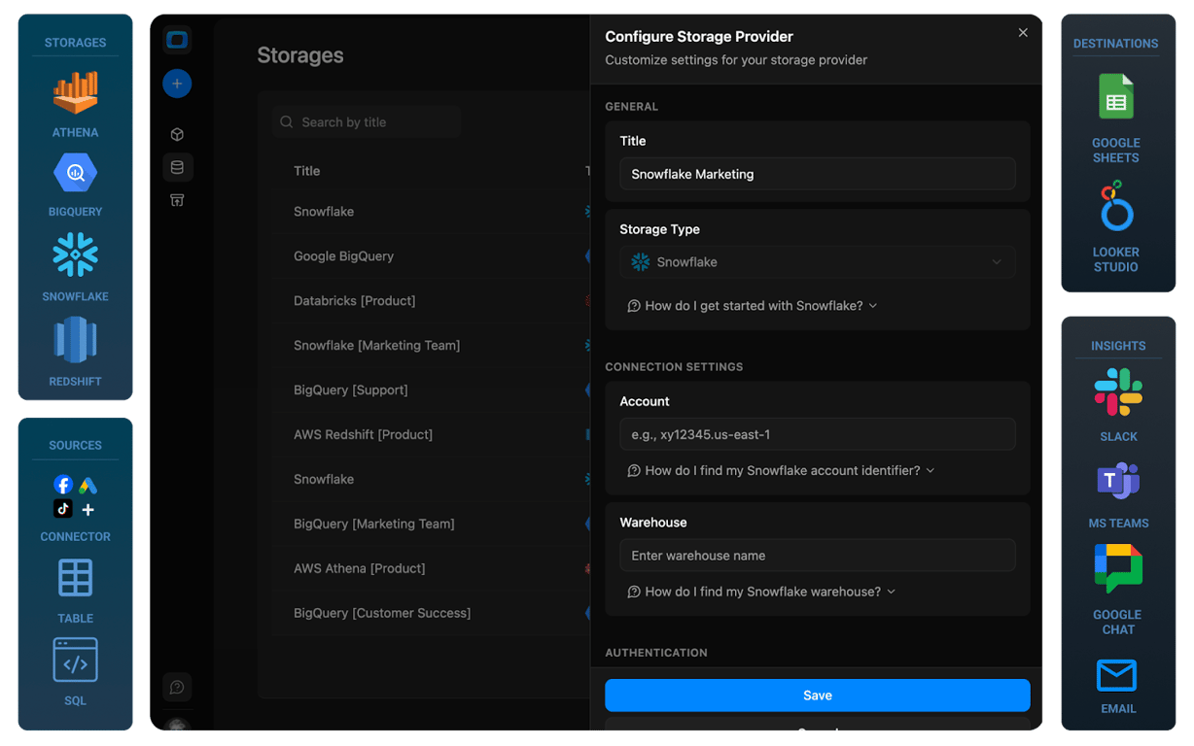Select the AWS Athena [Product] row

(431, 569)
